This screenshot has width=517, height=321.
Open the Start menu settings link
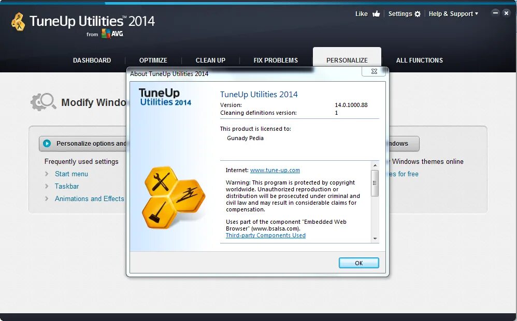71,174
